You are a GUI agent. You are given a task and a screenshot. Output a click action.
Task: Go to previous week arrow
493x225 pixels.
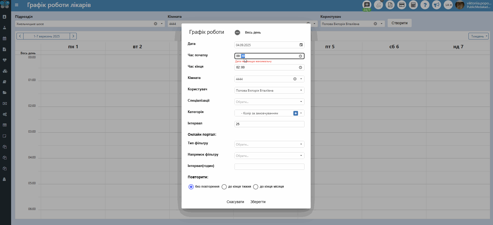point(20,36)
